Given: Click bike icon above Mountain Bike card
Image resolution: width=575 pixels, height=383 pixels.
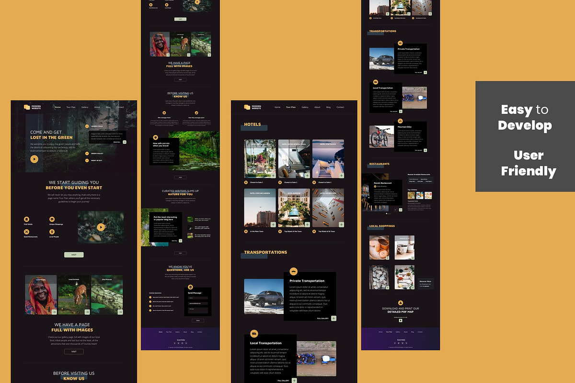Looking at the screenshot, I should coord(401,121).
